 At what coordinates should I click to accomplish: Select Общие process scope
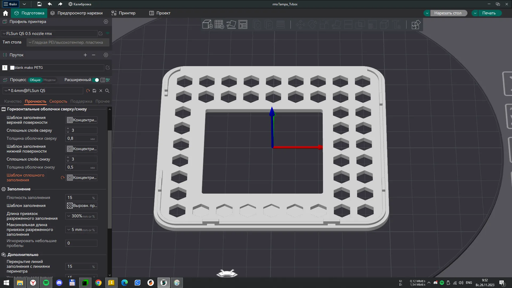tap(35, 80)
